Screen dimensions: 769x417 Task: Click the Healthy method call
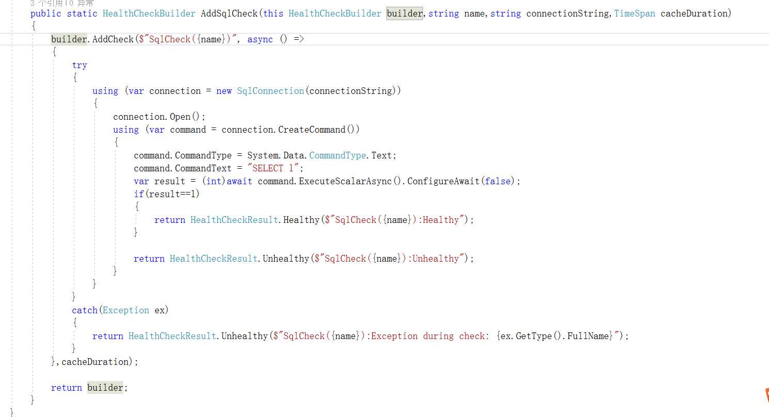tap(302, 220)
